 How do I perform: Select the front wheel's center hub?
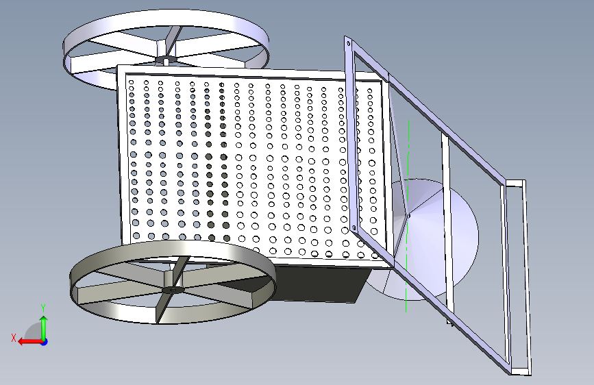(173, 290)
